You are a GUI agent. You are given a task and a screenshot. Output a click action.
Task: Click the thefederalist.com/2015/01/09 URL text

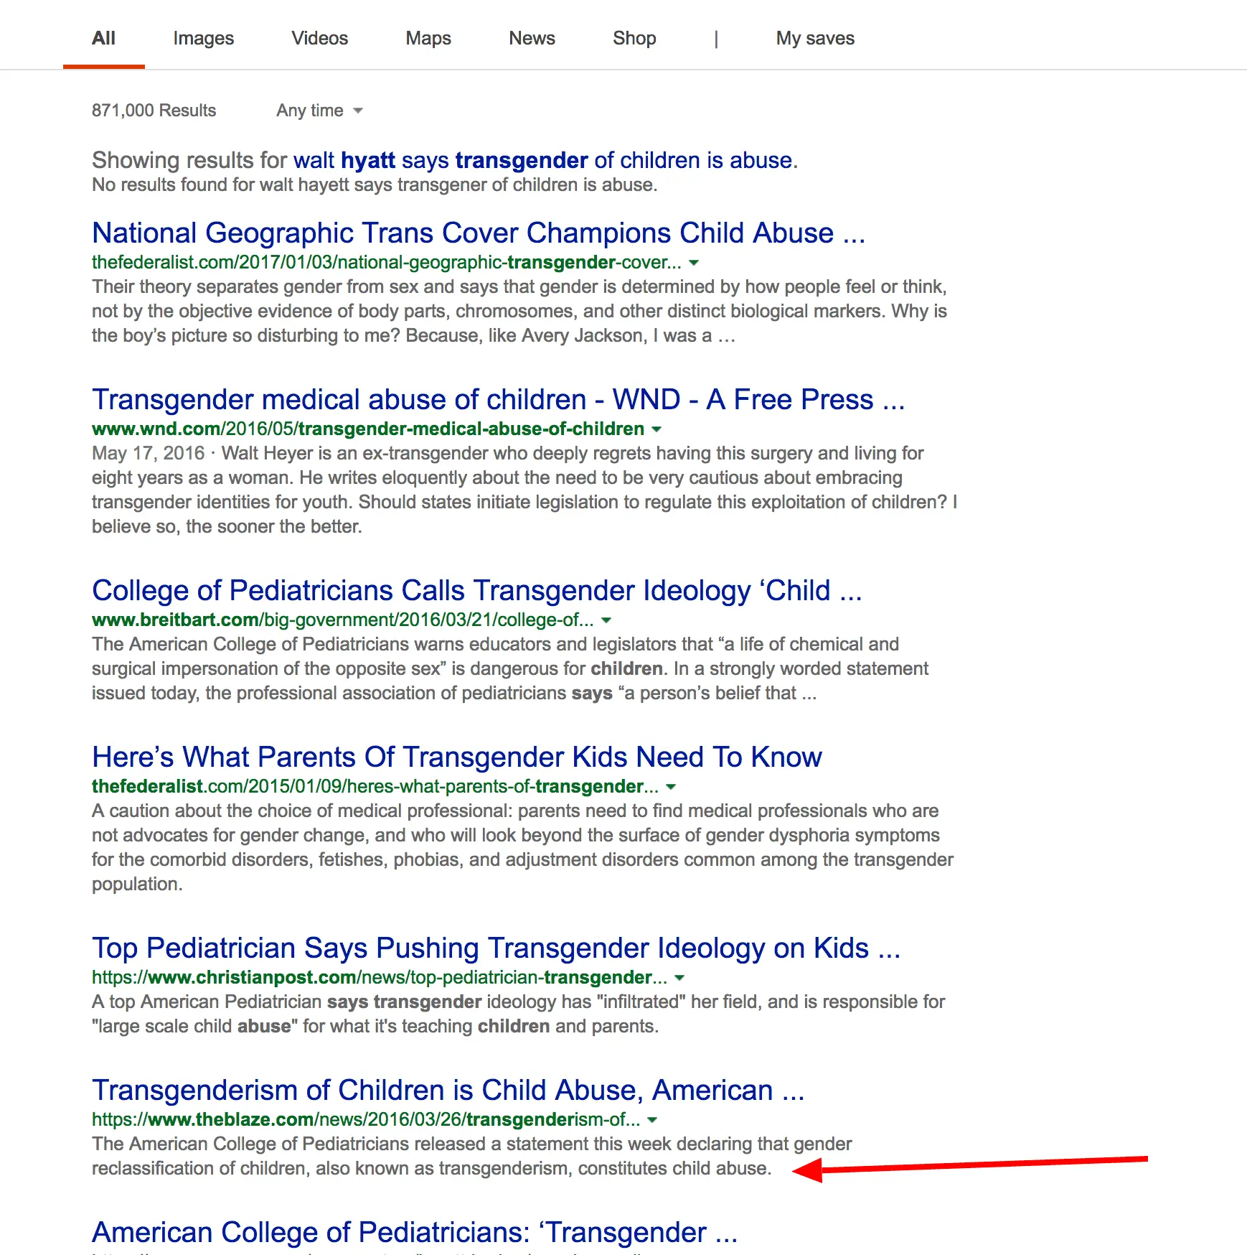pos(375,787)
